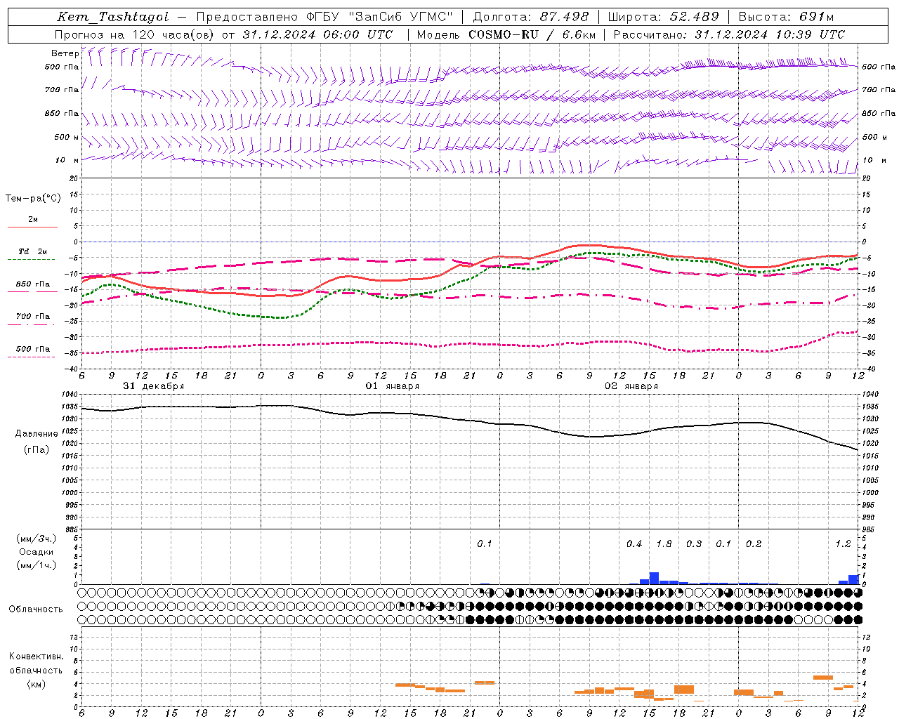The height and width of the screenshot is (719, 899).
Task: Click '(гПа)' unit label under Давление
Action: click(x=37, y=449)
